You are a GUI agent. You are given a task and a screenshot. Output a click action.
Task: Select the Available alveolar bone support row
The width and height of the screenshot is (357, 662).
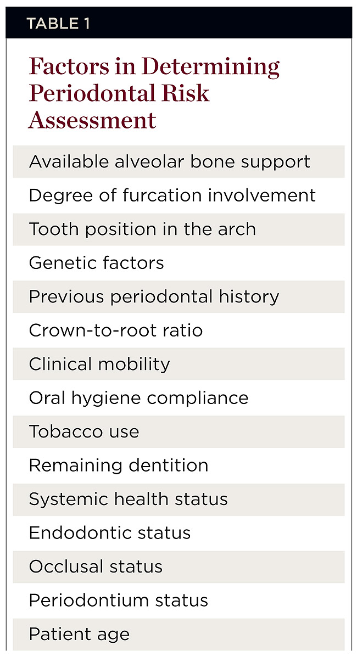tap(169, 161)
